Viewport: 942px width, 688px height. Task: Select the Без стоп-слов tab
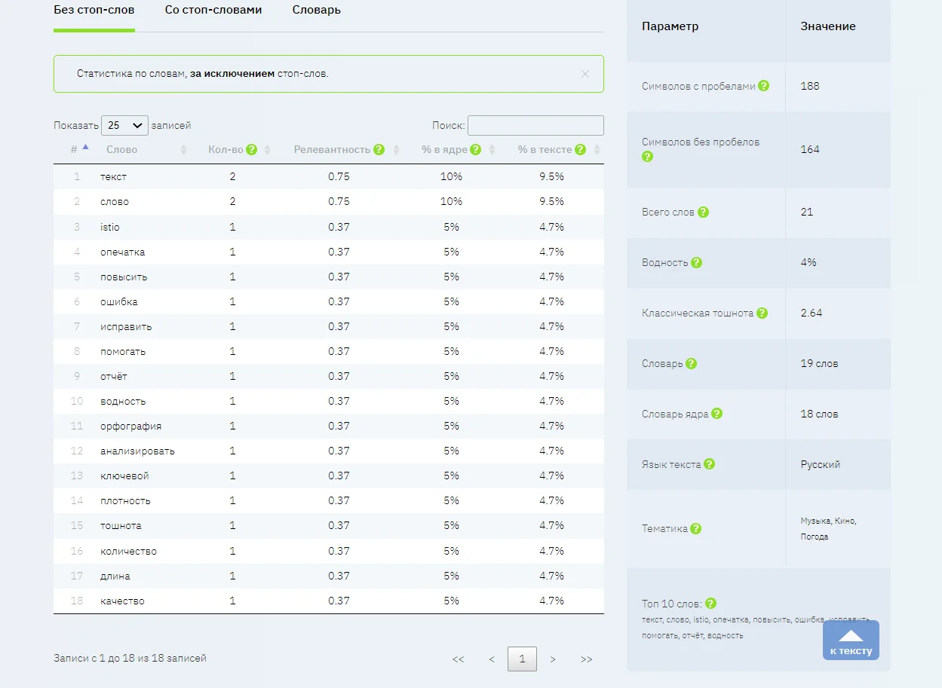click(x=94, y=11)
